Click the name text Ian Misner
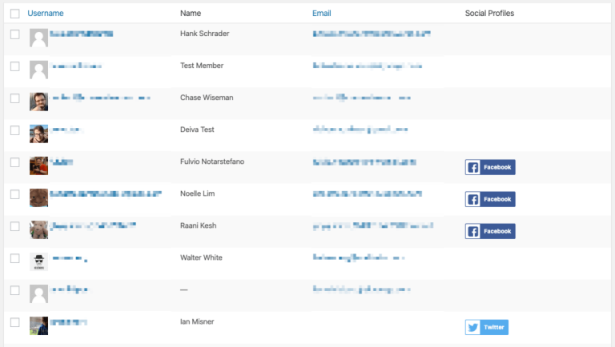The height and width of the screenshot is (347, 615). click(197, 322)
